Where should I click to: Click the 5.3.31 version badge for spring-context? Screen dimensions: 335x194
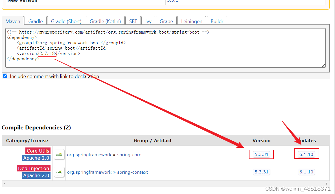[x=261, y=172]
